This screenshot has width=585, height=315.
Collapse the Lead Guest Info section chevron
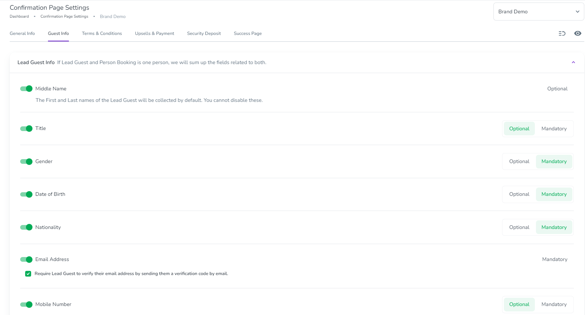[573, 63]
